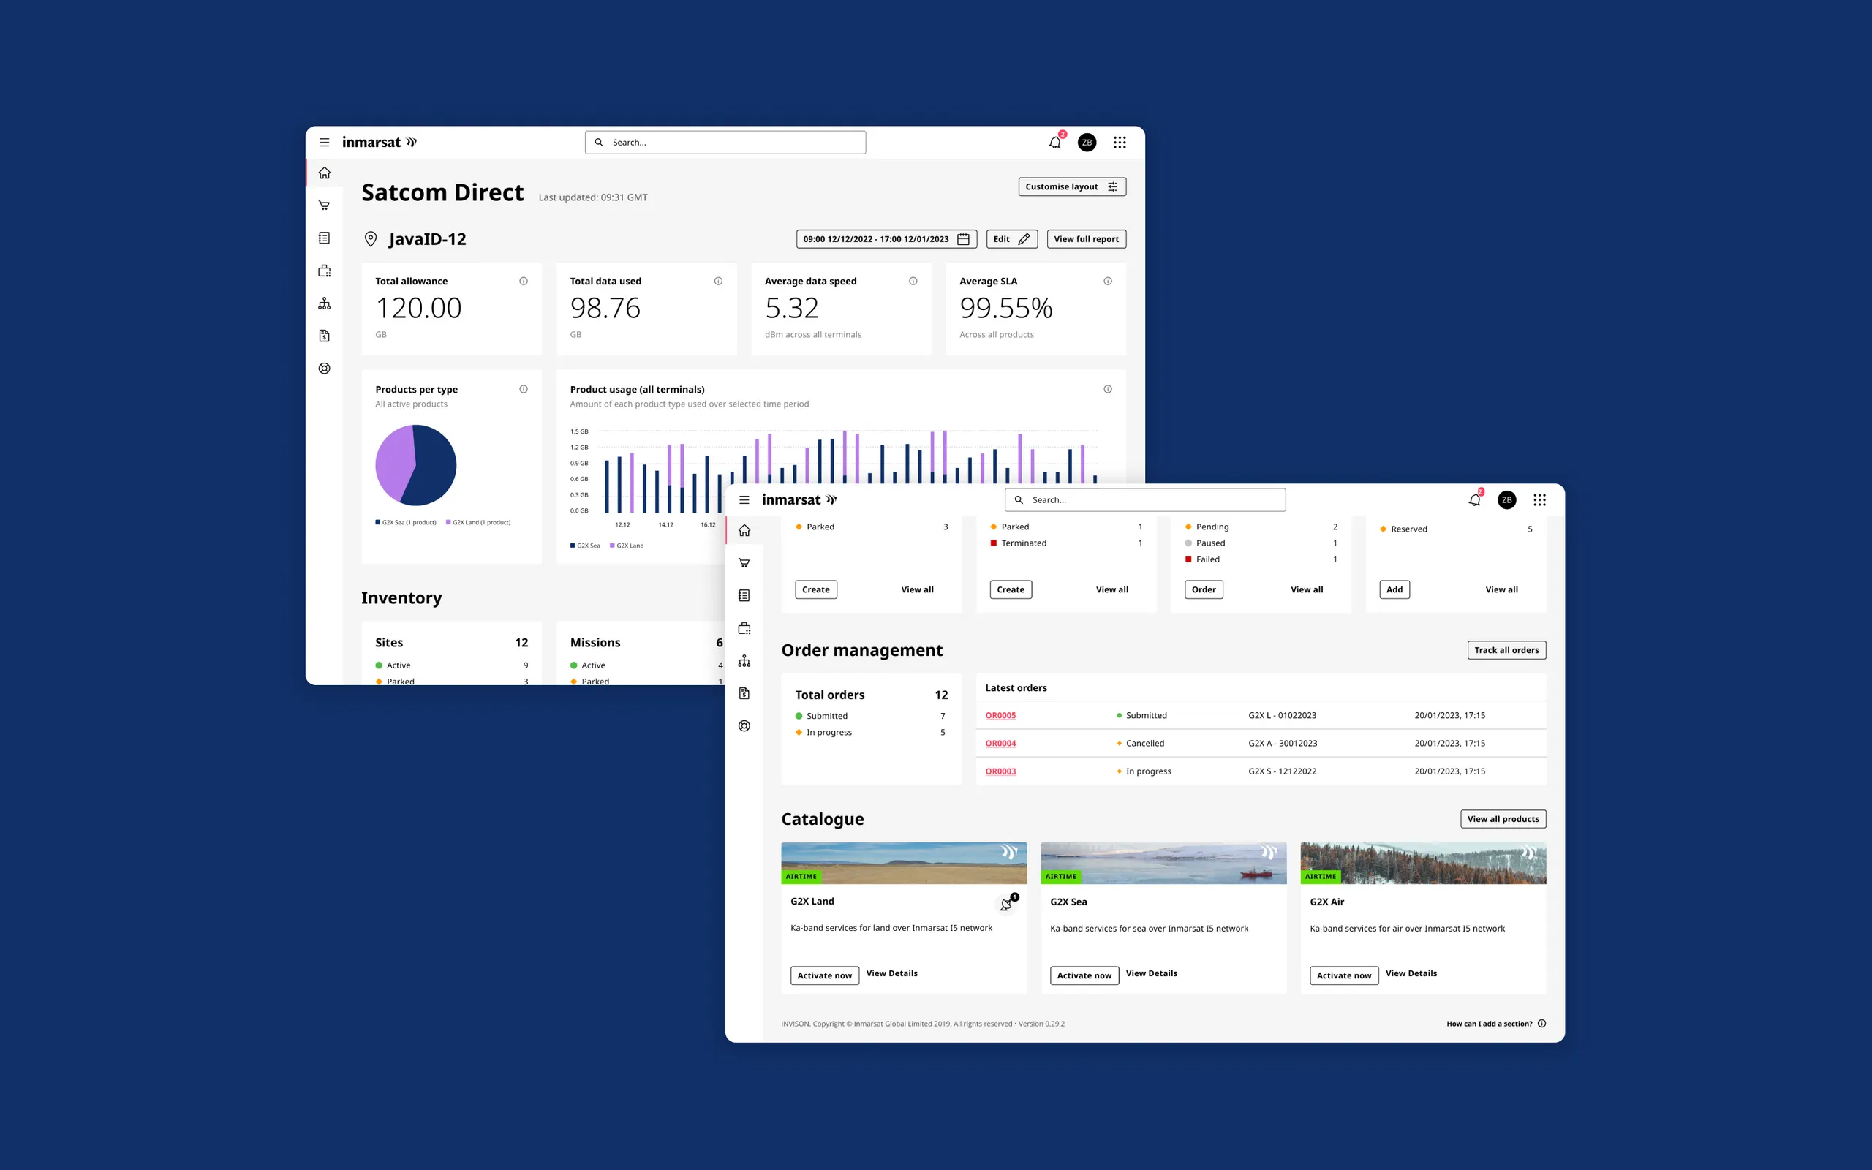This screenshot has width=1872, height=1170.
Task: Activate the G2X Sea airtime product
Action: (x=1084, y=975)
